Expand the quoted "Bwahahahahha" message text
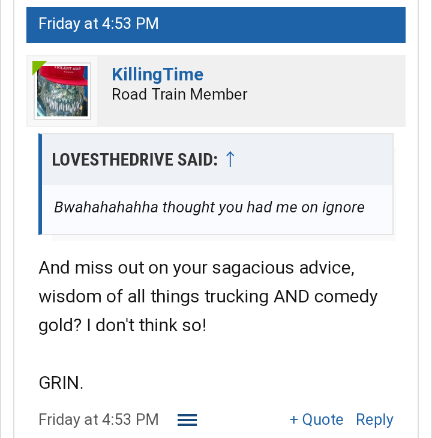This screenshot has width=432, height=438. [209, 208]
